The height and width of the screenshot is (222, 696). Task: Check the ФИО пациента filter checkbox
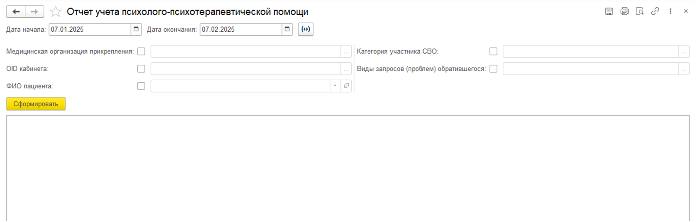[141, 86]
